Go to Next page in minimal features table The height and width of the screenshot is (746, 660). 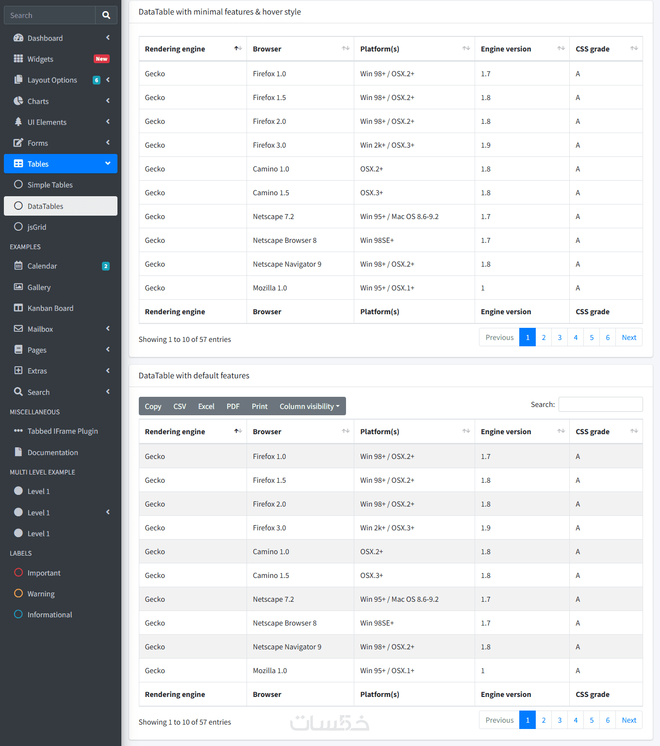[629, 338]
